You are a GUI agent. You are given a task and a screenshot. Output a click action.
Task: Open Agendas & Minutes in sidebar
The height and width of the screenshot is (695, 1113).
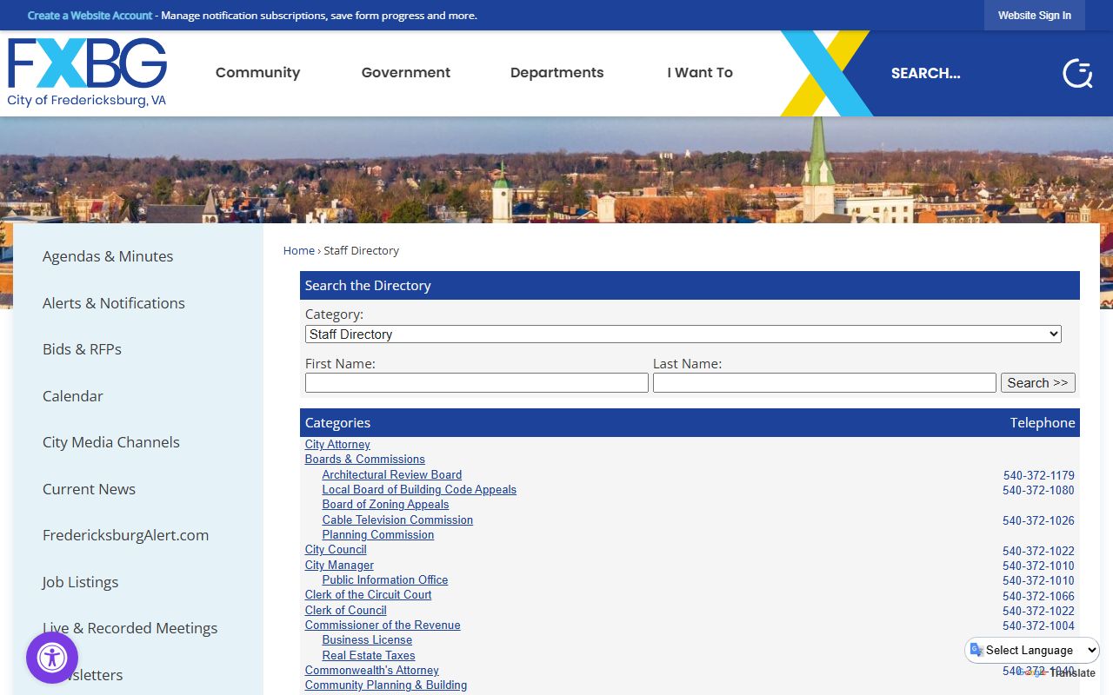coord(108,256)
